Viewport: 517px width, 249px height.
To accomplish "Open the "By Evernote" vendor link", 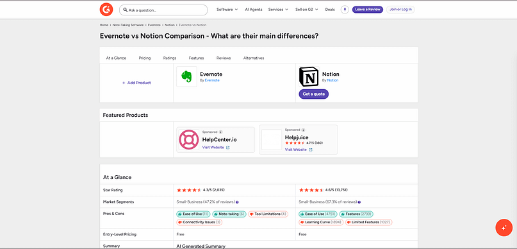I will [x=212, y=80].
